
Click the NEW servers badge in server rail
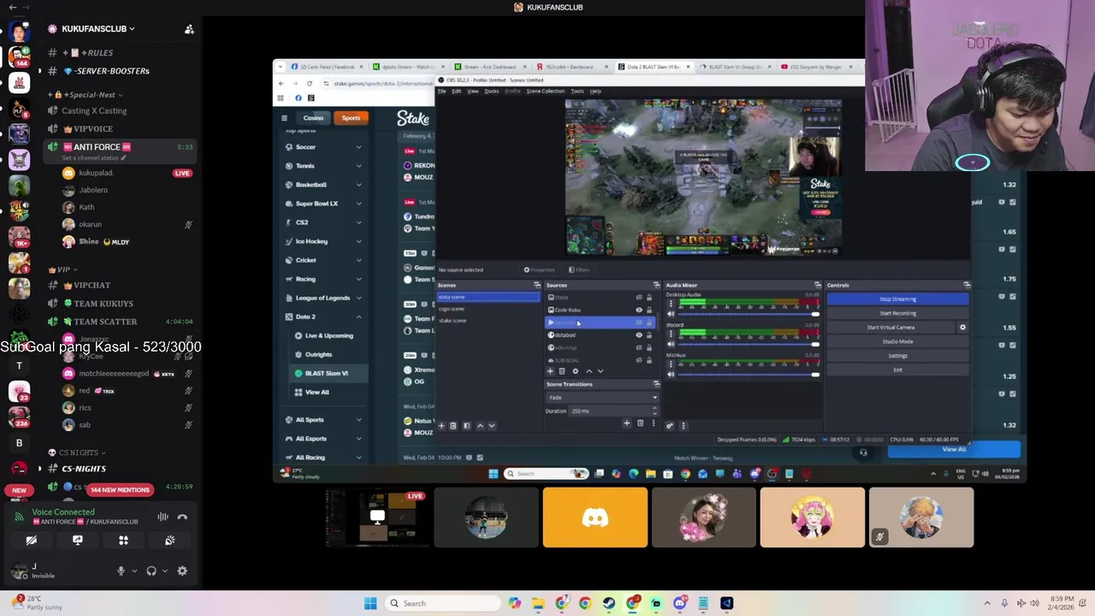(19, 490)
